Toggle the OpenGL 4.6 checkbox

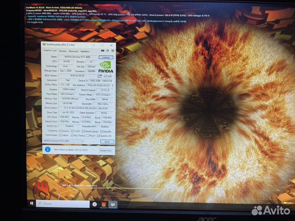pos(98,136)
